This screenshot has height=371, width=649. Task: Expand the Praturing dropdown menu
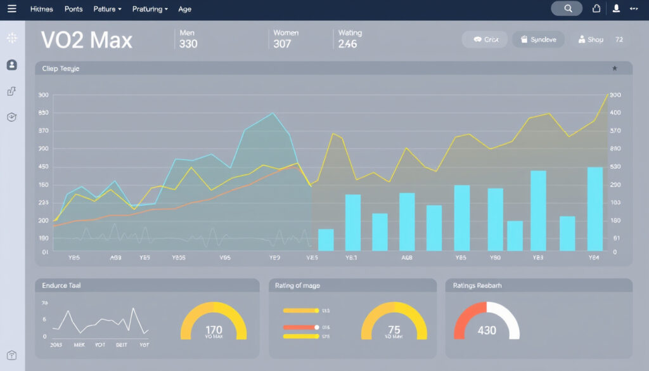[x=150, y=9]
